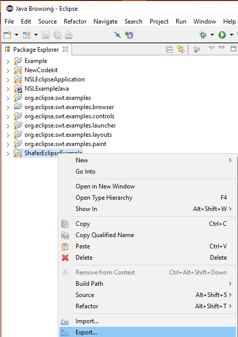Expand the NewCodekit project tree node

pyautogui.click(x=8, y=71)
